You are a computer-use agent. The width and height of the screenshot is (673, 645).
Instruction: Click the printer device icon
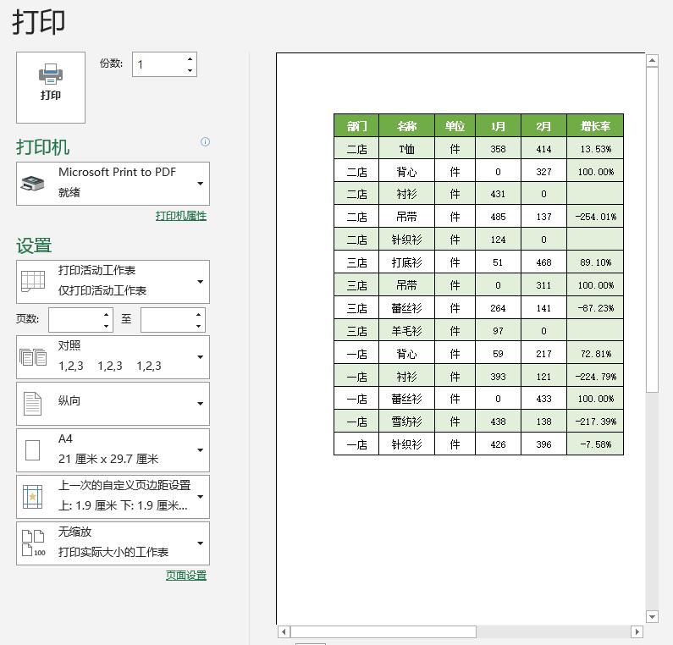click(33, 183)
